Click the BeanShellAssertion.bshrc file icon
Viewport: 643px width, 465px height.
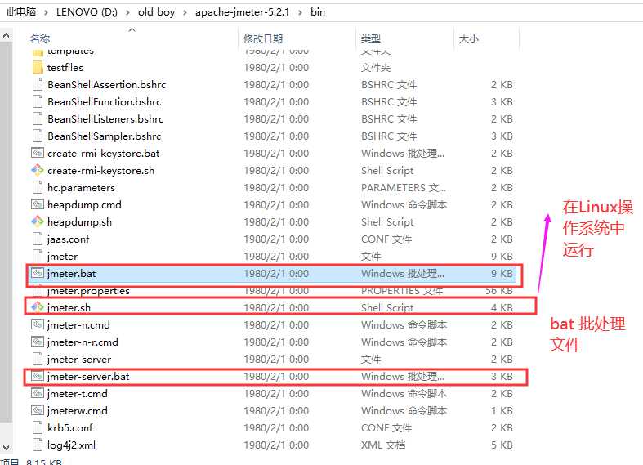point(38,84)
